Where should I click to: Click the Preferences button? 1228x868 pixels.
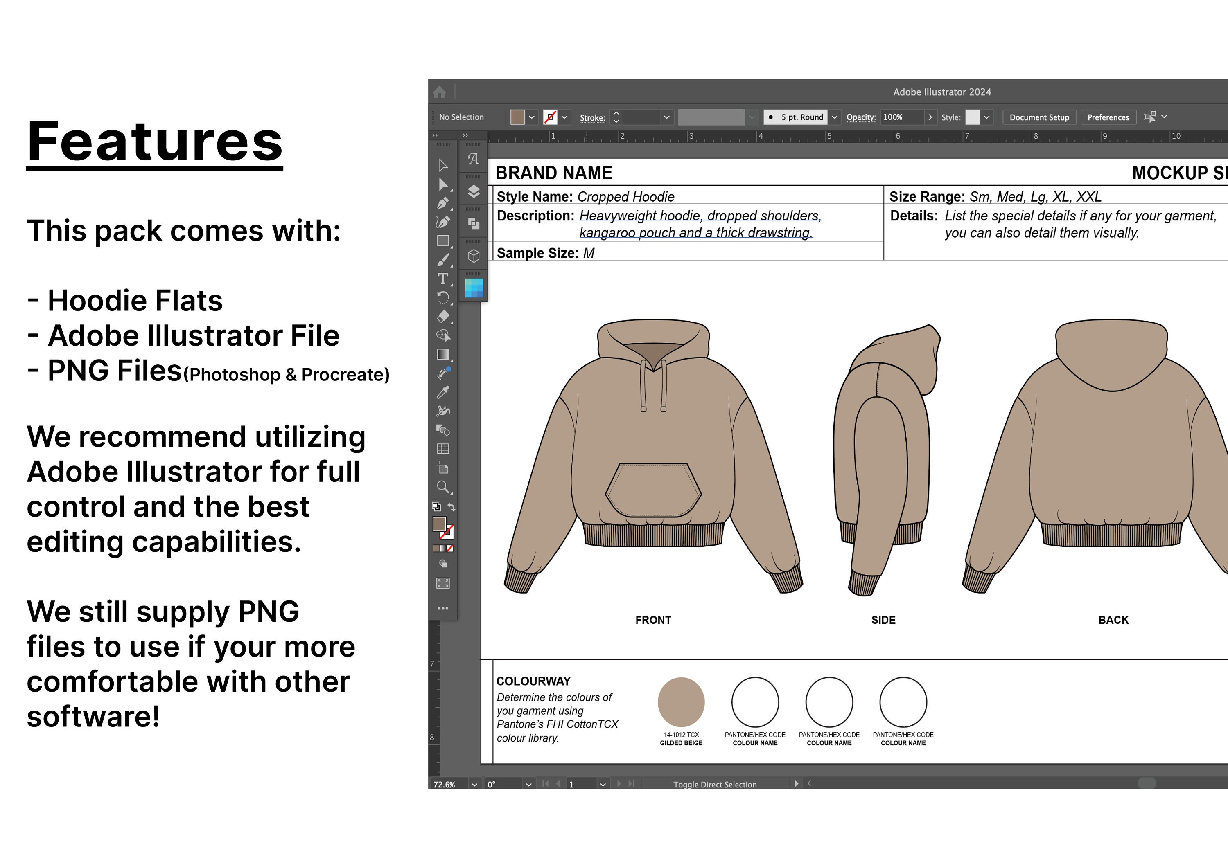1108,117
